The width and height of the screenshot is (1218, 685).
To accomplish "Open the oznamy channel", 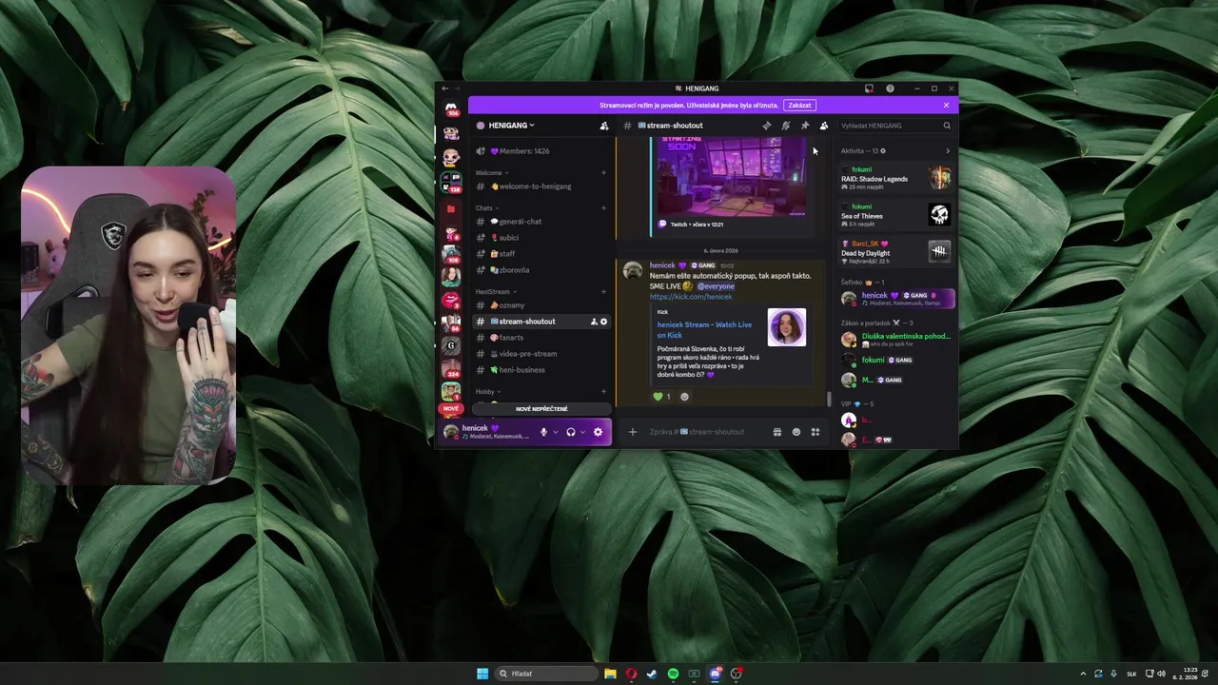I will click(x=541, y=305).
